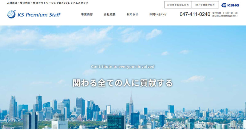Open the KSHG group logo link
The height and width of the screenshot is (136, 246).
click(230, 5)
